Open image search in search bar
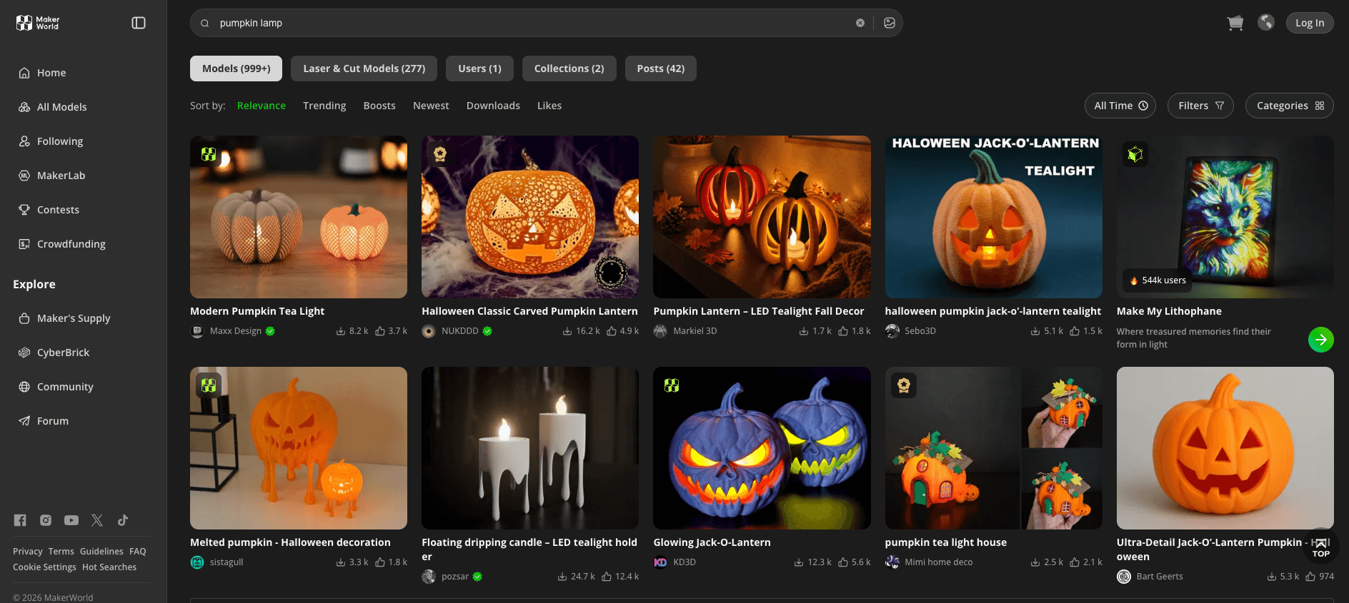1349x603 pixels. [x=890, y=23]
